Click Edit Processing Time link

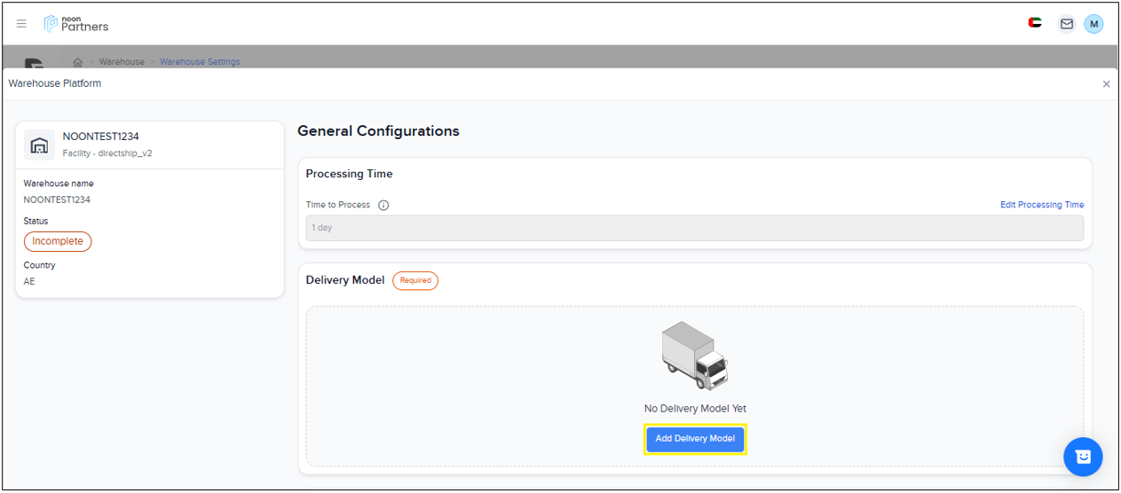click(x=1041, y=205)
